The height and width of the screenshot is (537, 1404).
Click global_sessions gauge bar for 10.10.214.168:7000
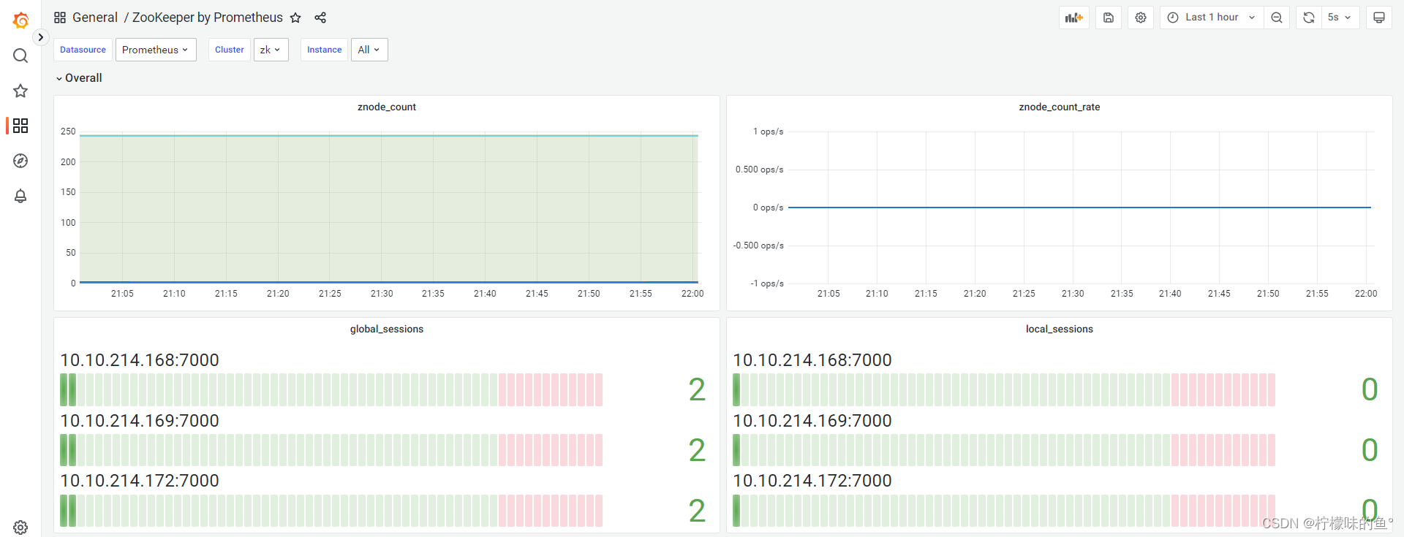[x=331, y=390]
